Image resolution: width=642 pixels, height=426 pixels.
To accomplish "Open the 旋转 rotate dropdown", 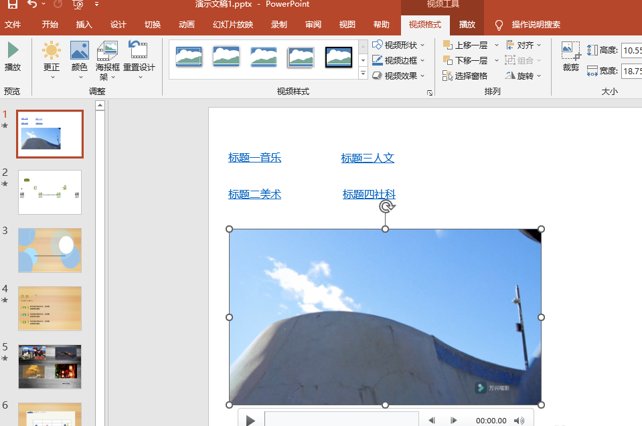I will 524,76.
